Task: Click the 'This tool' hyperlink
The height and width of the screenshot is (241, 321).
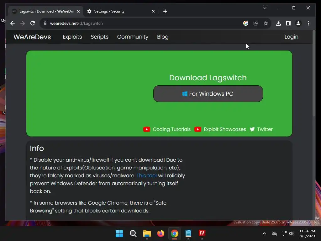Action: click(147, 176)
